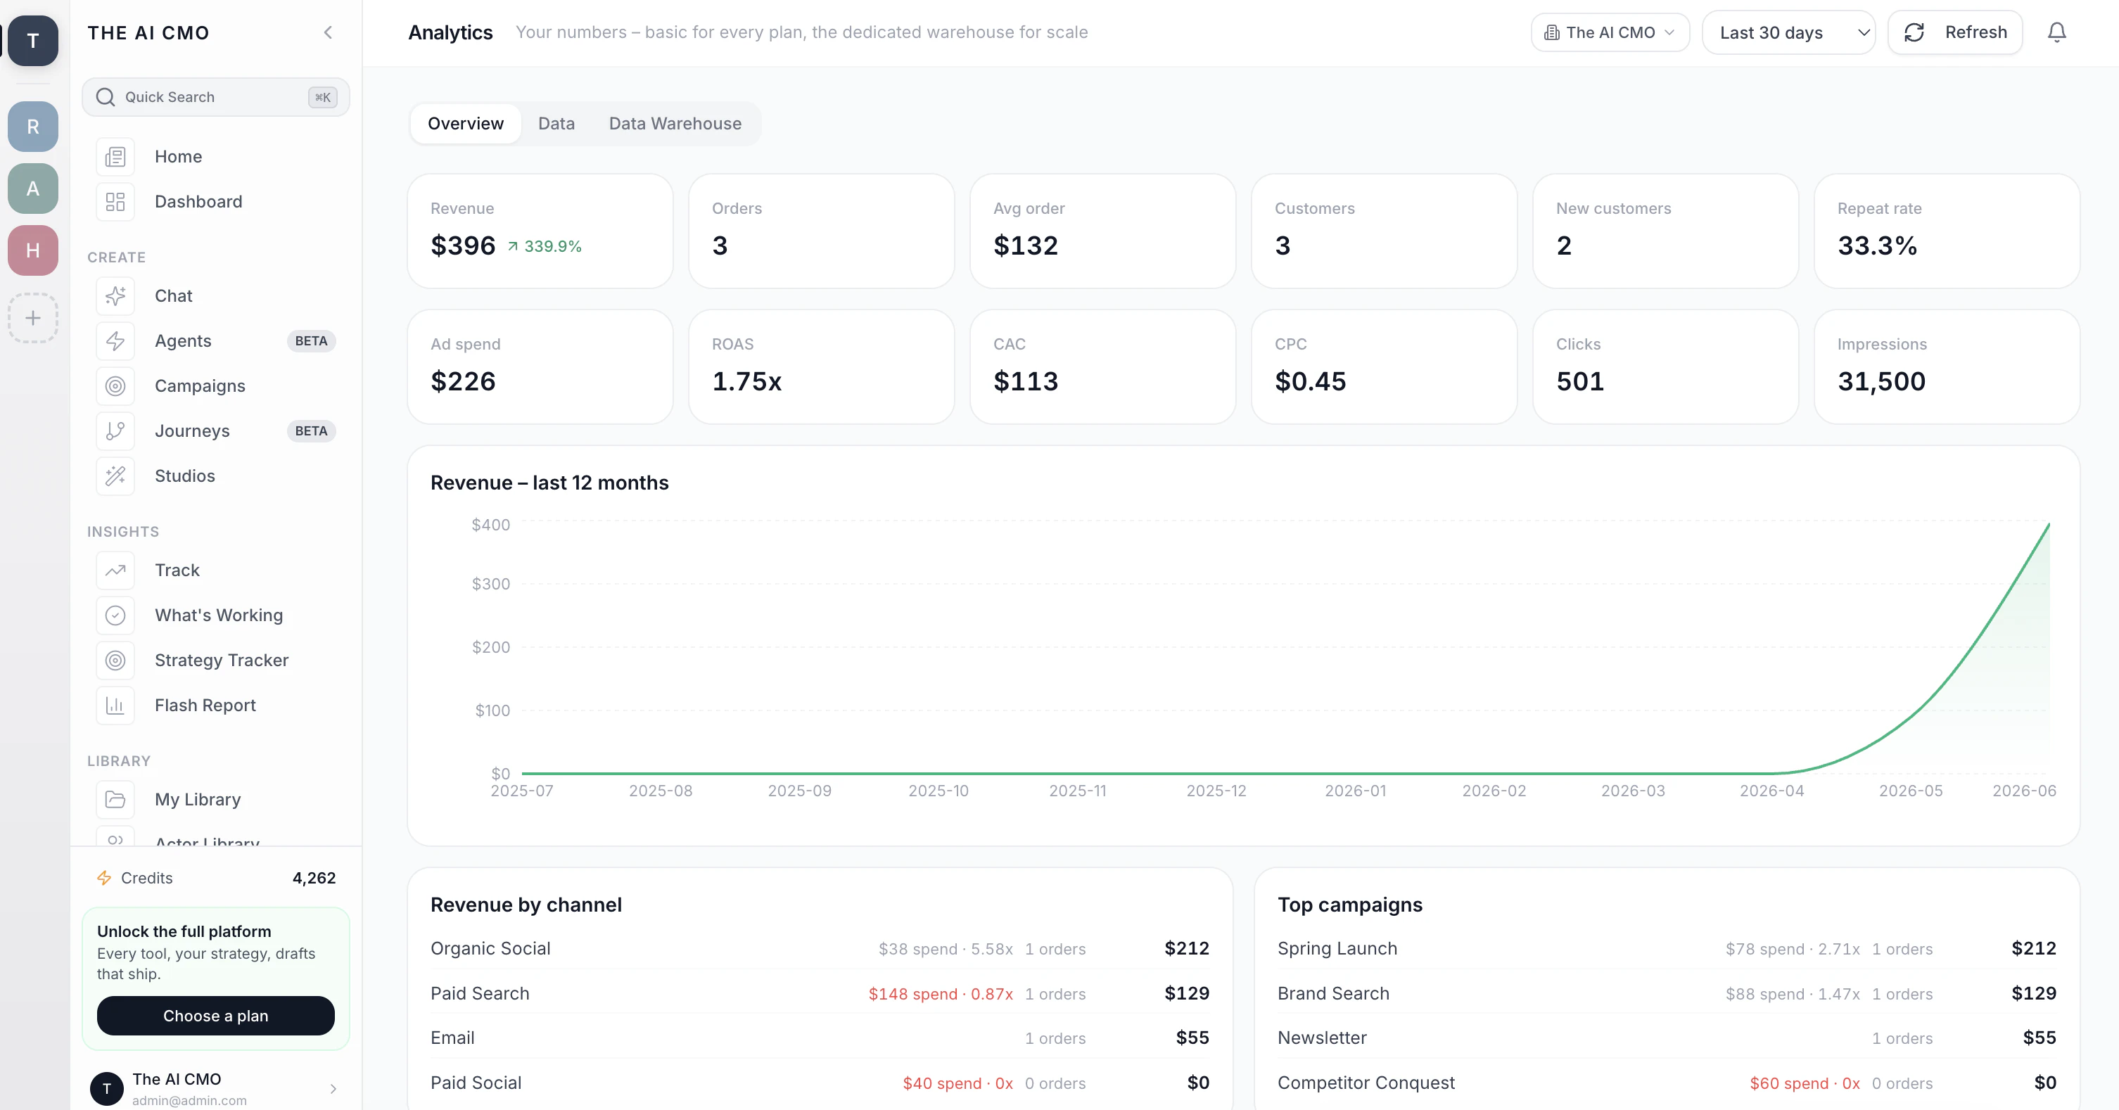
Task: Click the Spring Launch campaign row
Action: coord(1667,949)
